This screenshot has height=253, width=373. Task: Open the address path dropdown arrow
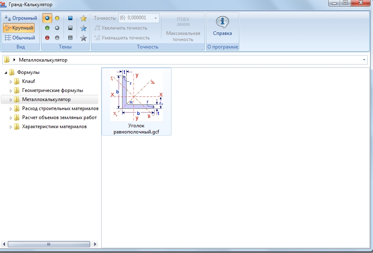click(x=364, y=60)
